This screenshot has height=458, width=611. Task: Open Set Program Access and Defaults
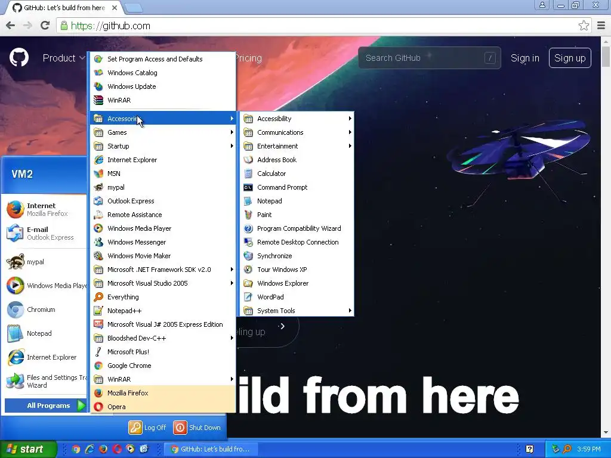[x=163, y=59]
